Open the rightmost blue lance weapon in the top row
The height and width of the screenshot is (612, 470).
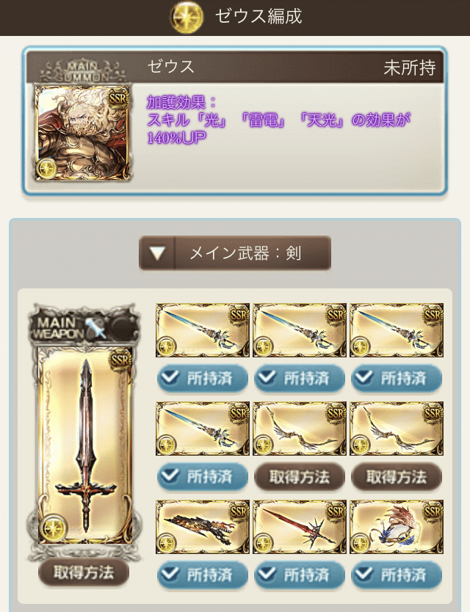(396, 330)
